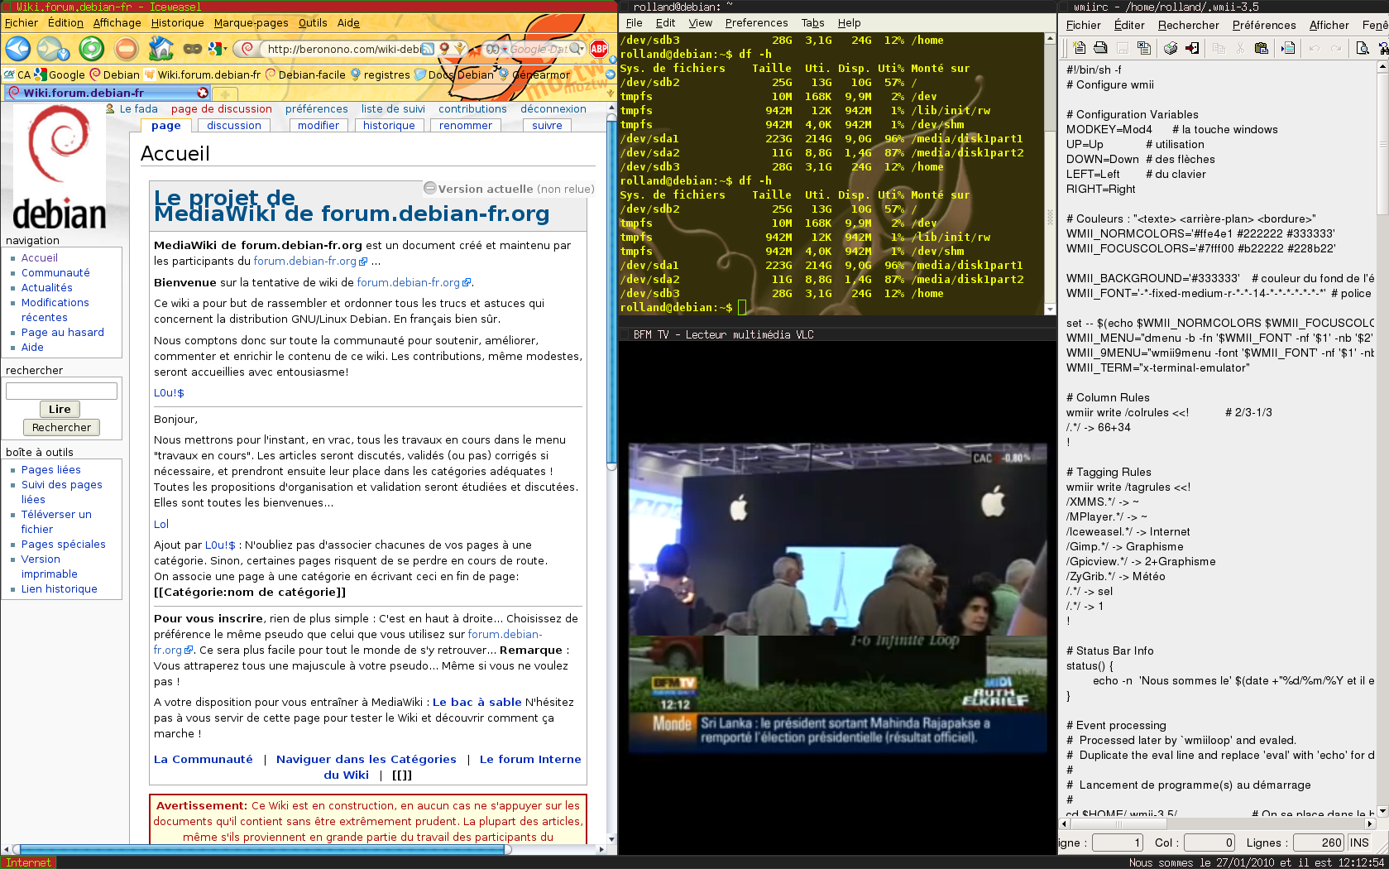Click the renommer tab
Viewport: 1389px width, 869px height.
[466, 126]
